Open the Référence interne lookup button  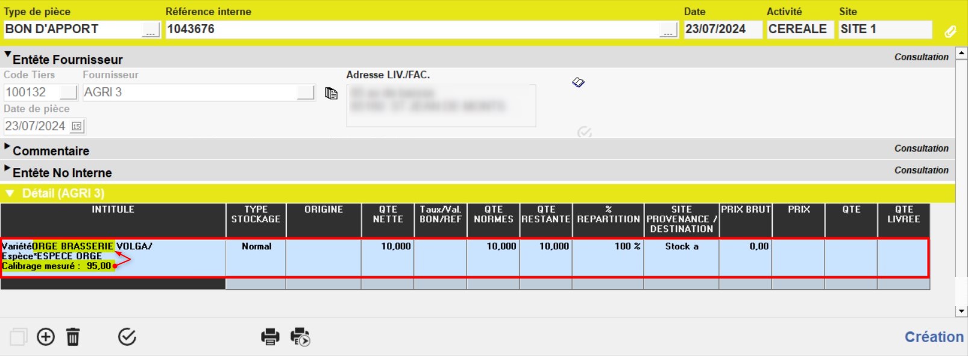click(x=668, y=30)
